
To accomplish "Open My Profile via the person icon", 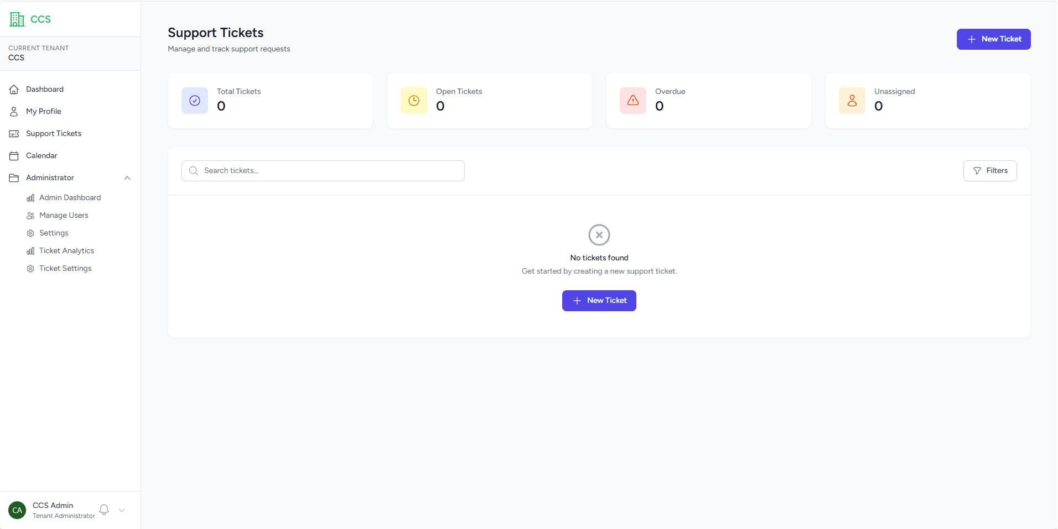I will click(x=14, y=111).
